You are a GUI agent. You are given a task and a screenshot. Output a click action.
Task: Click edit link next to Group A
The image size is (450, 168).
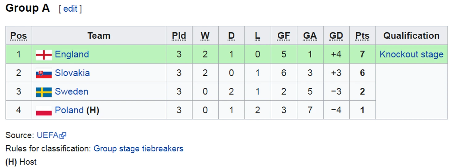tap(71, 9)
